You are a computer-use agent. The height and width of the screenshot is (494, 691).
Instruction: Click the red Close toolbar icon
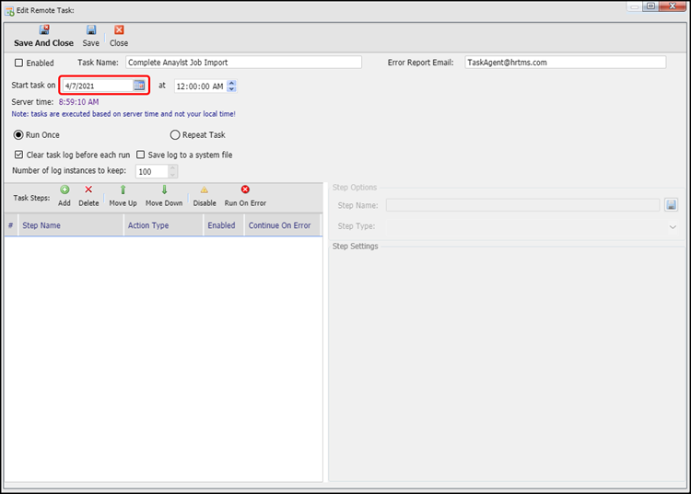(x=119, y=30)
